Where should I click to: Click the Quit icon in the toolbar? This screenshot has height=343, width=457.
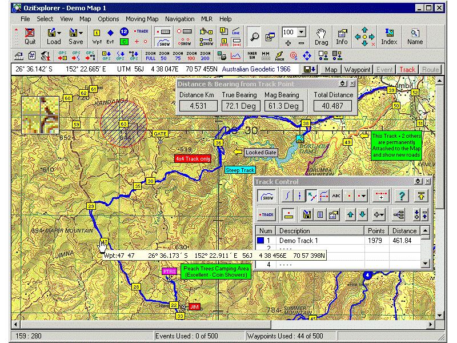tap(30, 36)
